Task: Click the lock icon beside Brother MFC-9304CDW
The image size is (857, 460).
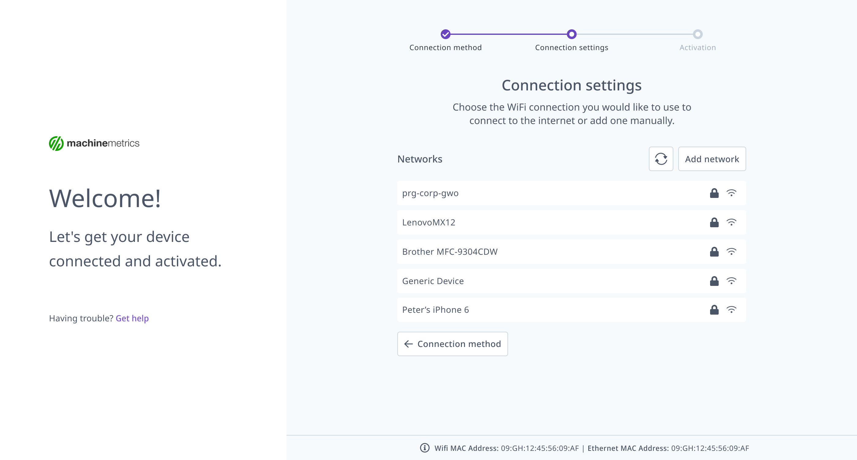Action: point(714,252)
